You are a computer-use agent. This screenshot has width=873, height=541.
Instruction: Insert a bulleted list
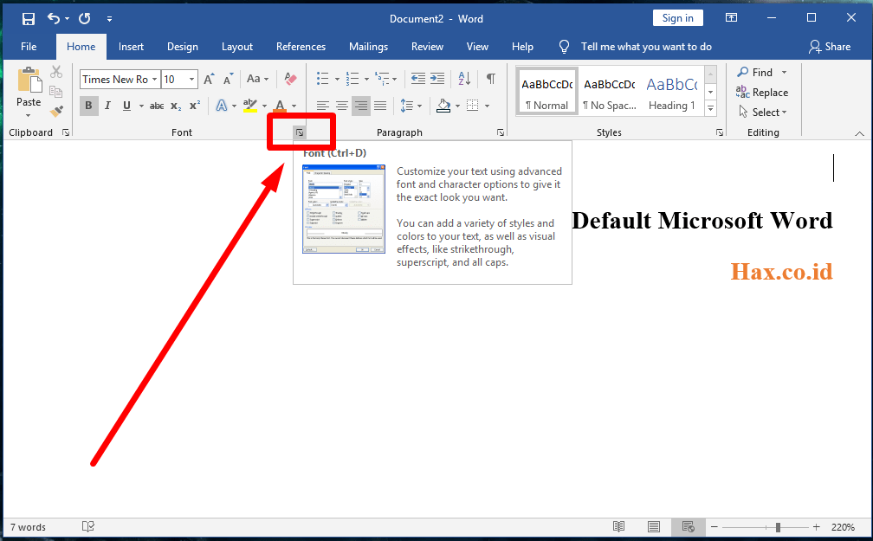(x=323, y=79)
